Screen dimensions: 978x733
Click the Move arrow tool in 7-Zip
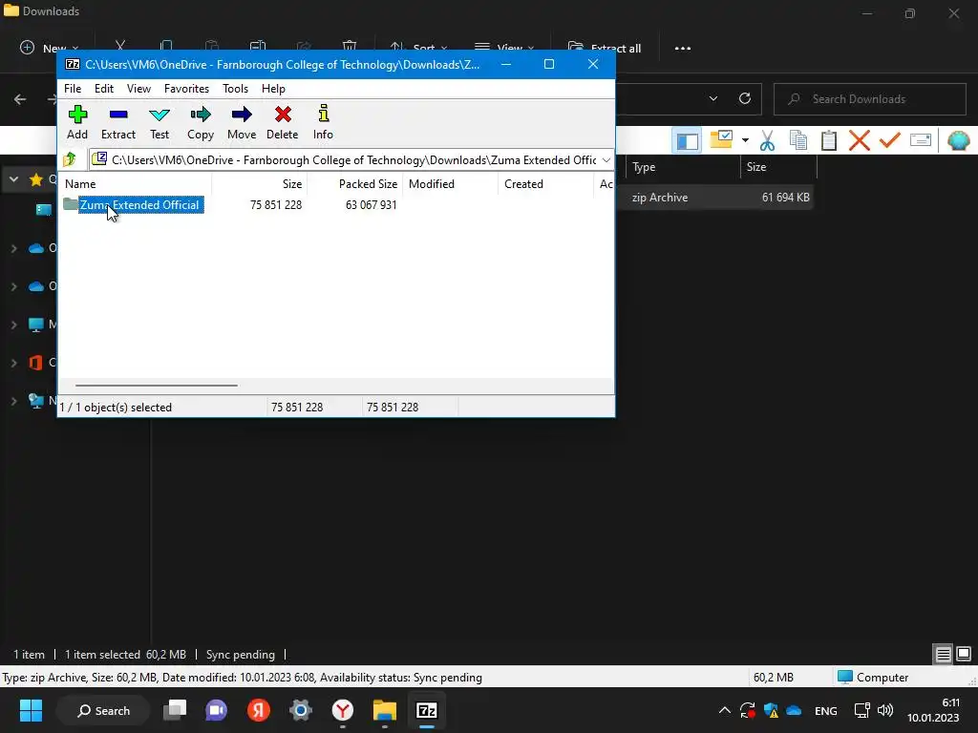[x=242, y=122]
